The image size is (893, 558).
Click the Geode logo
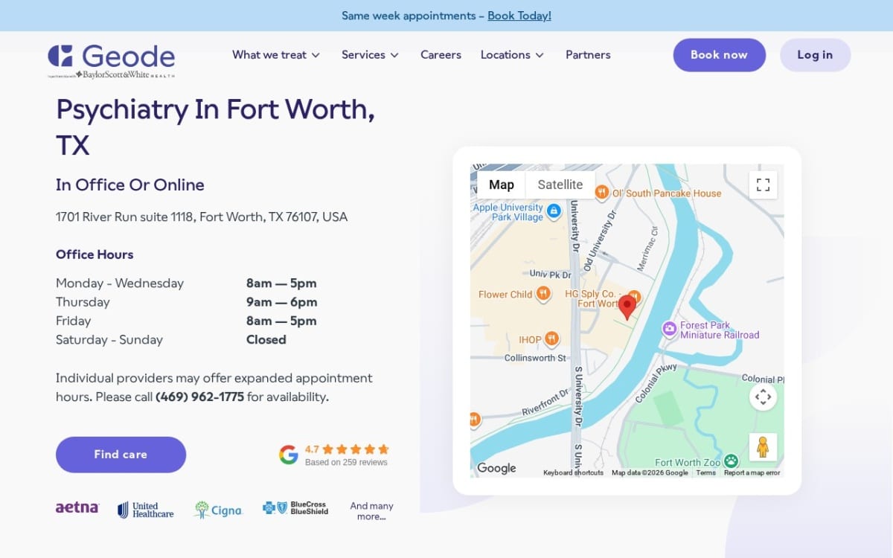point(112,60)
